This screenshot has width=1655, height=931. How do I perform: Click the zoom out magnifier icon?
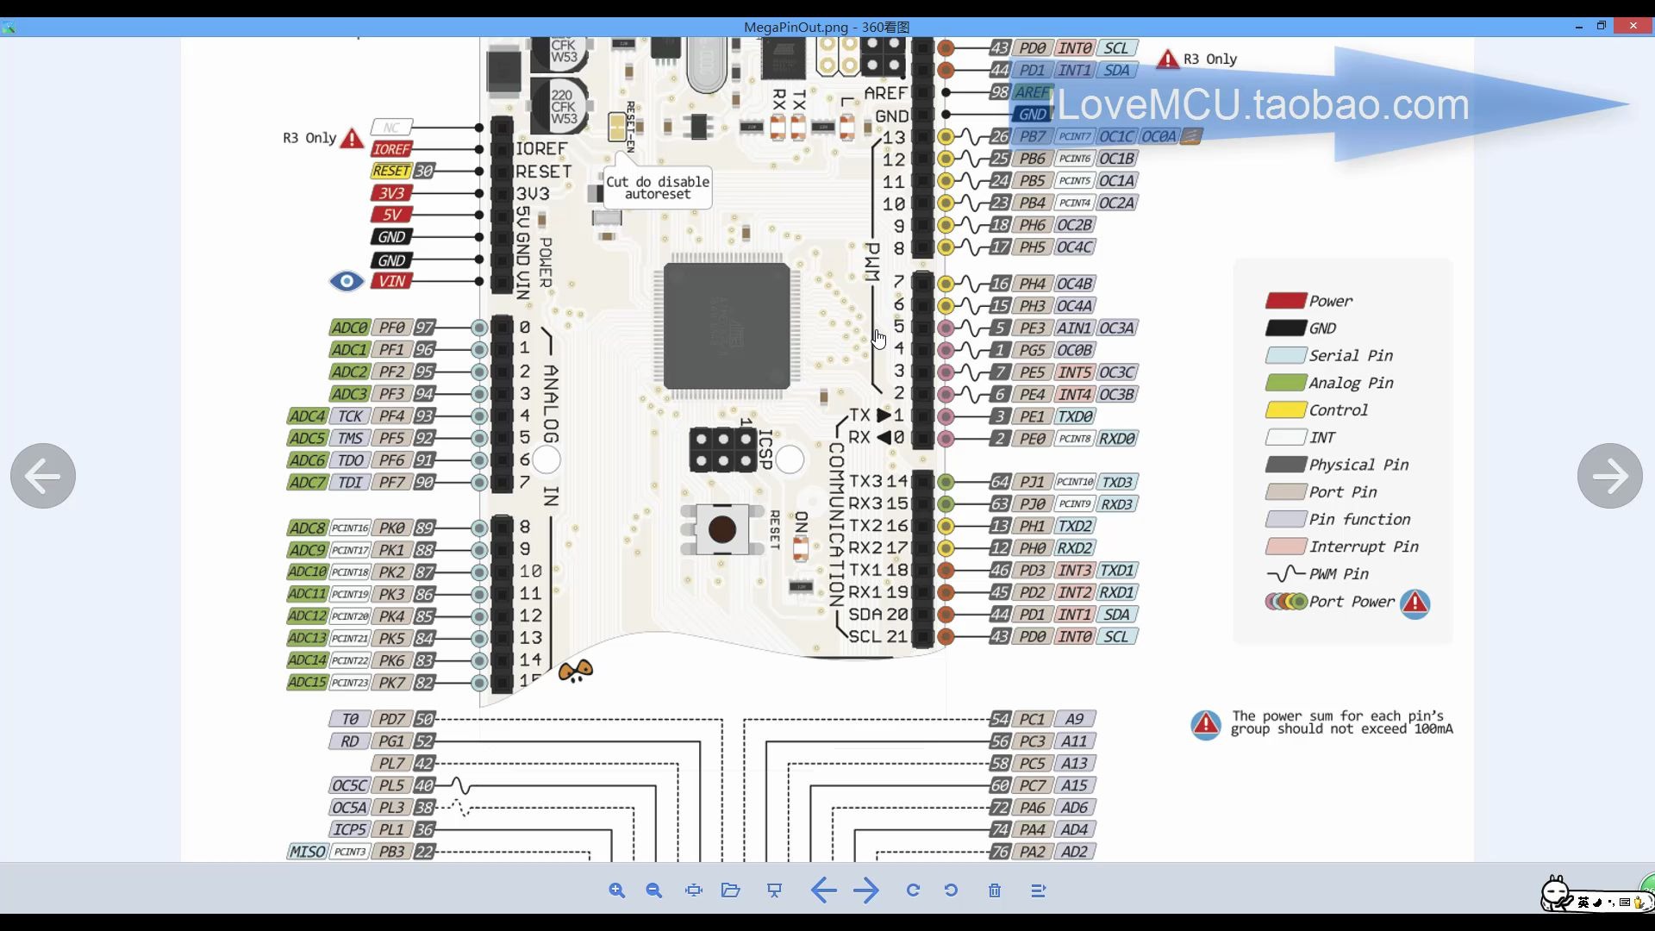click(653, 891)
